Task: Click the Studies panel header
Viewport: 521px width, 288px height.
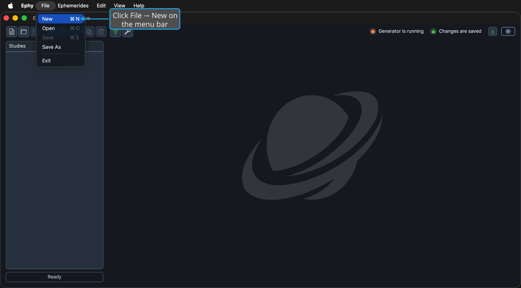Action: point(55,46)
